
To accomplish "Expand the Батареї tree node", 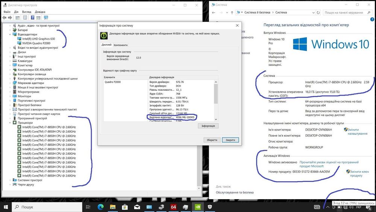I will coord(10,30).
